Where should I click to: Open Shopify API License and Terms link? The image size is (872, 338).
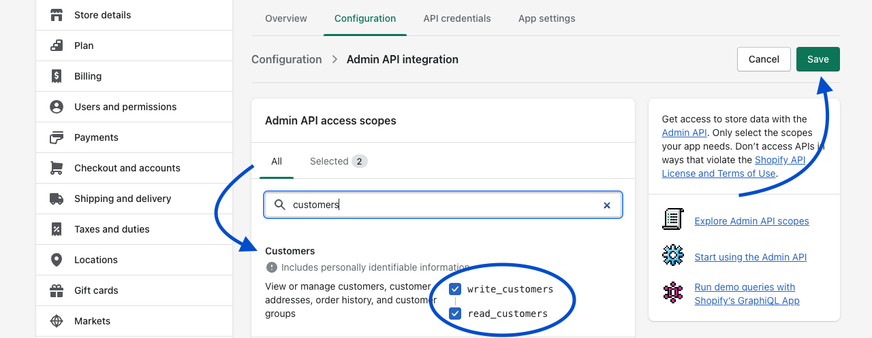tap(734, 167)
